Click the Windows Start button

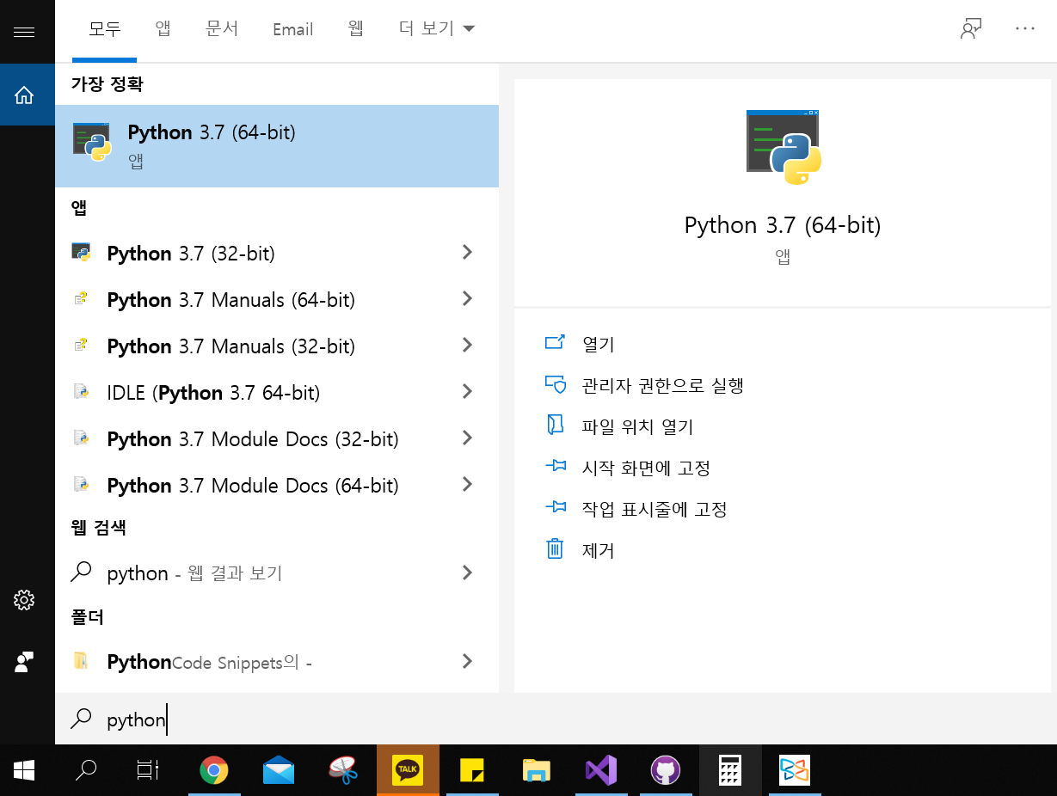[24, 770]
